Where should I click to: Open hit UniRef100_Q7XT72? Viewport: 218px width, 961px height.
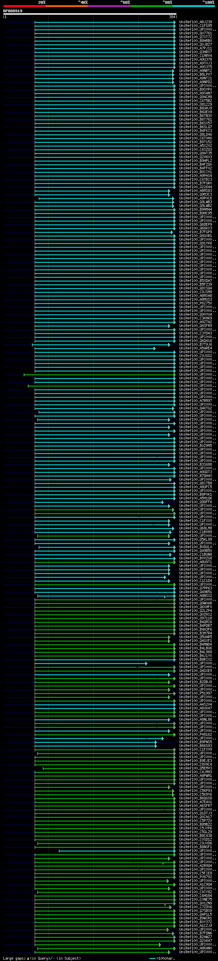[x=196, y=37]
